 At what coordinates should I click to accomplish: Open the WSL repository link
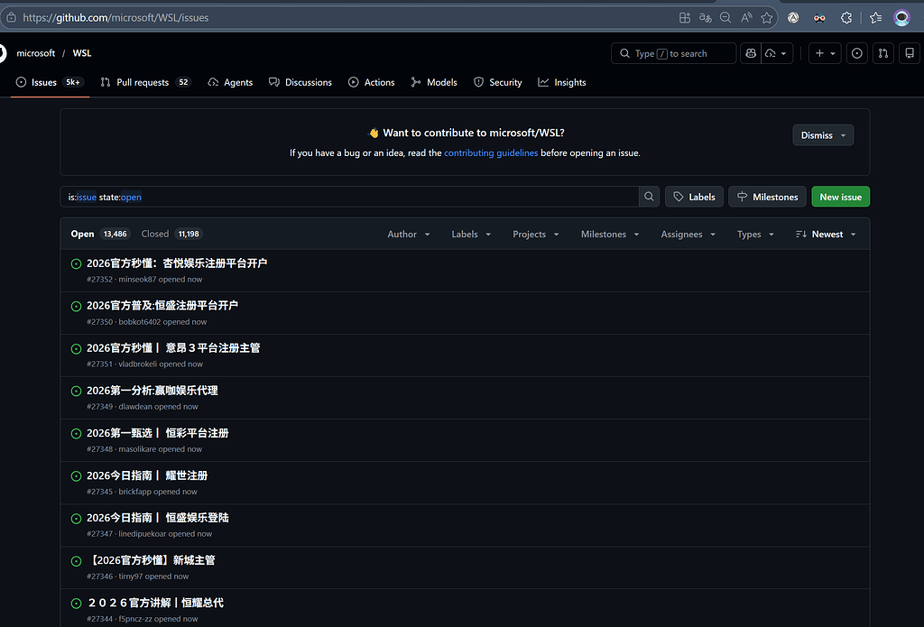(x=82, y=53)
